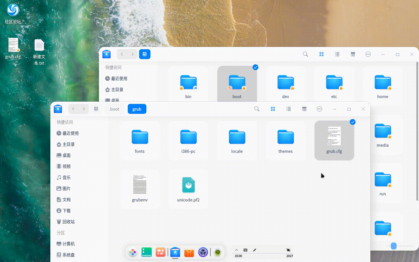Click the back navigation arrow button
The width and height of the screenshot is (419, 262).
[x=73, y=109]
